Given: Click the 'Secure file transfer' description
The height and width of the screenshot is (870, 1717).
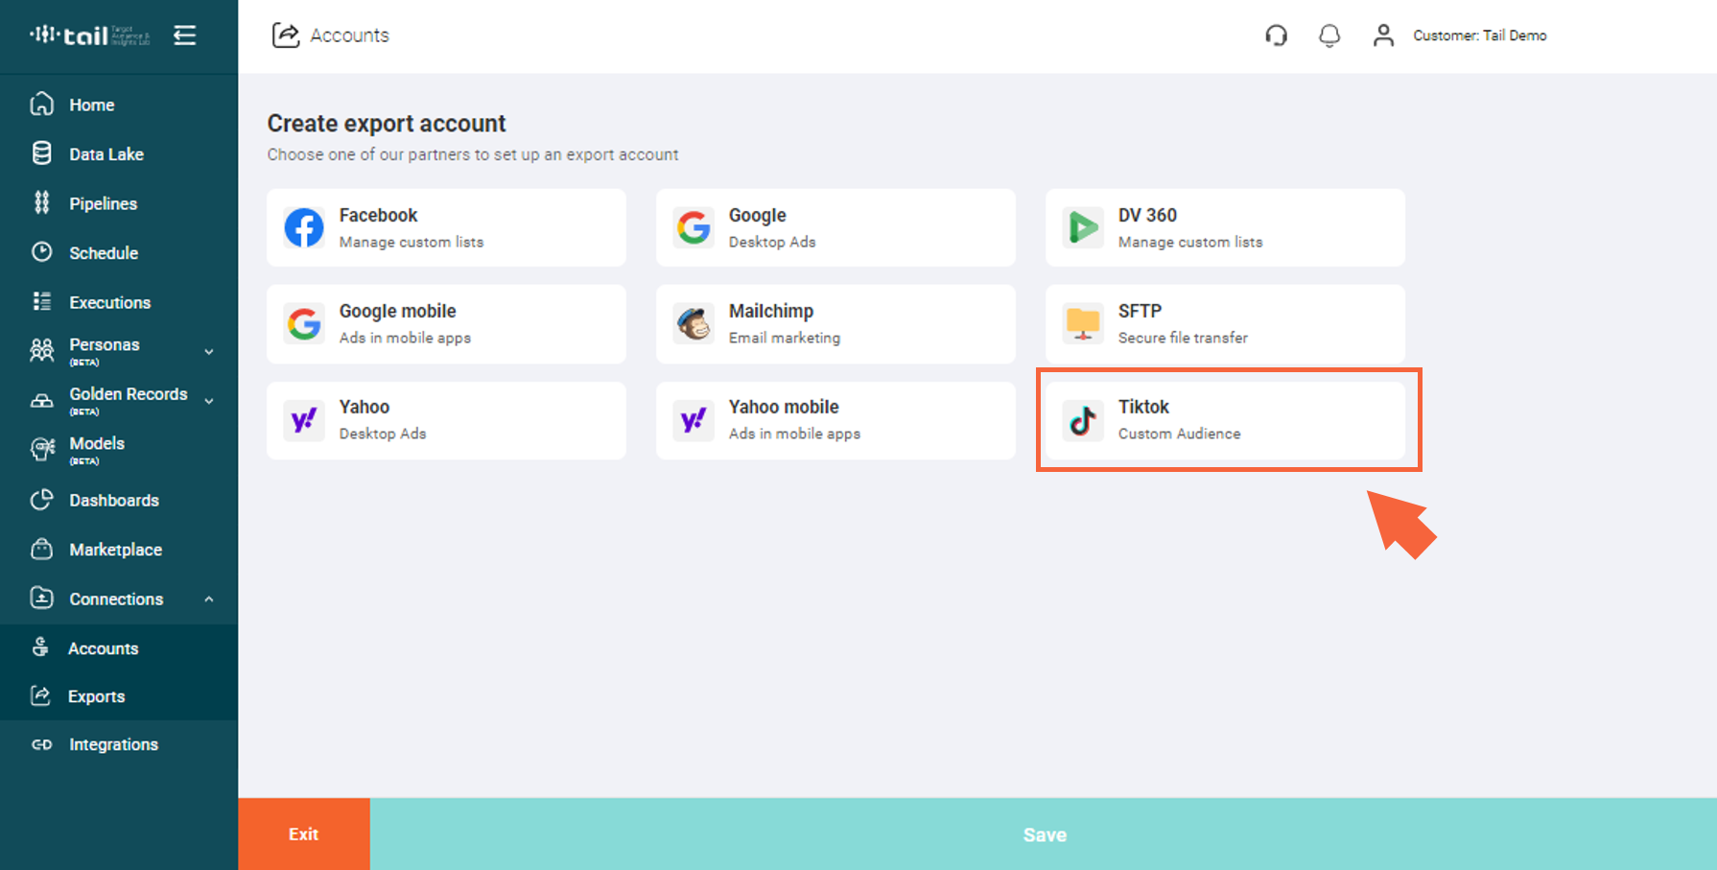Looking at the screenshot, I should [1183, 338].
